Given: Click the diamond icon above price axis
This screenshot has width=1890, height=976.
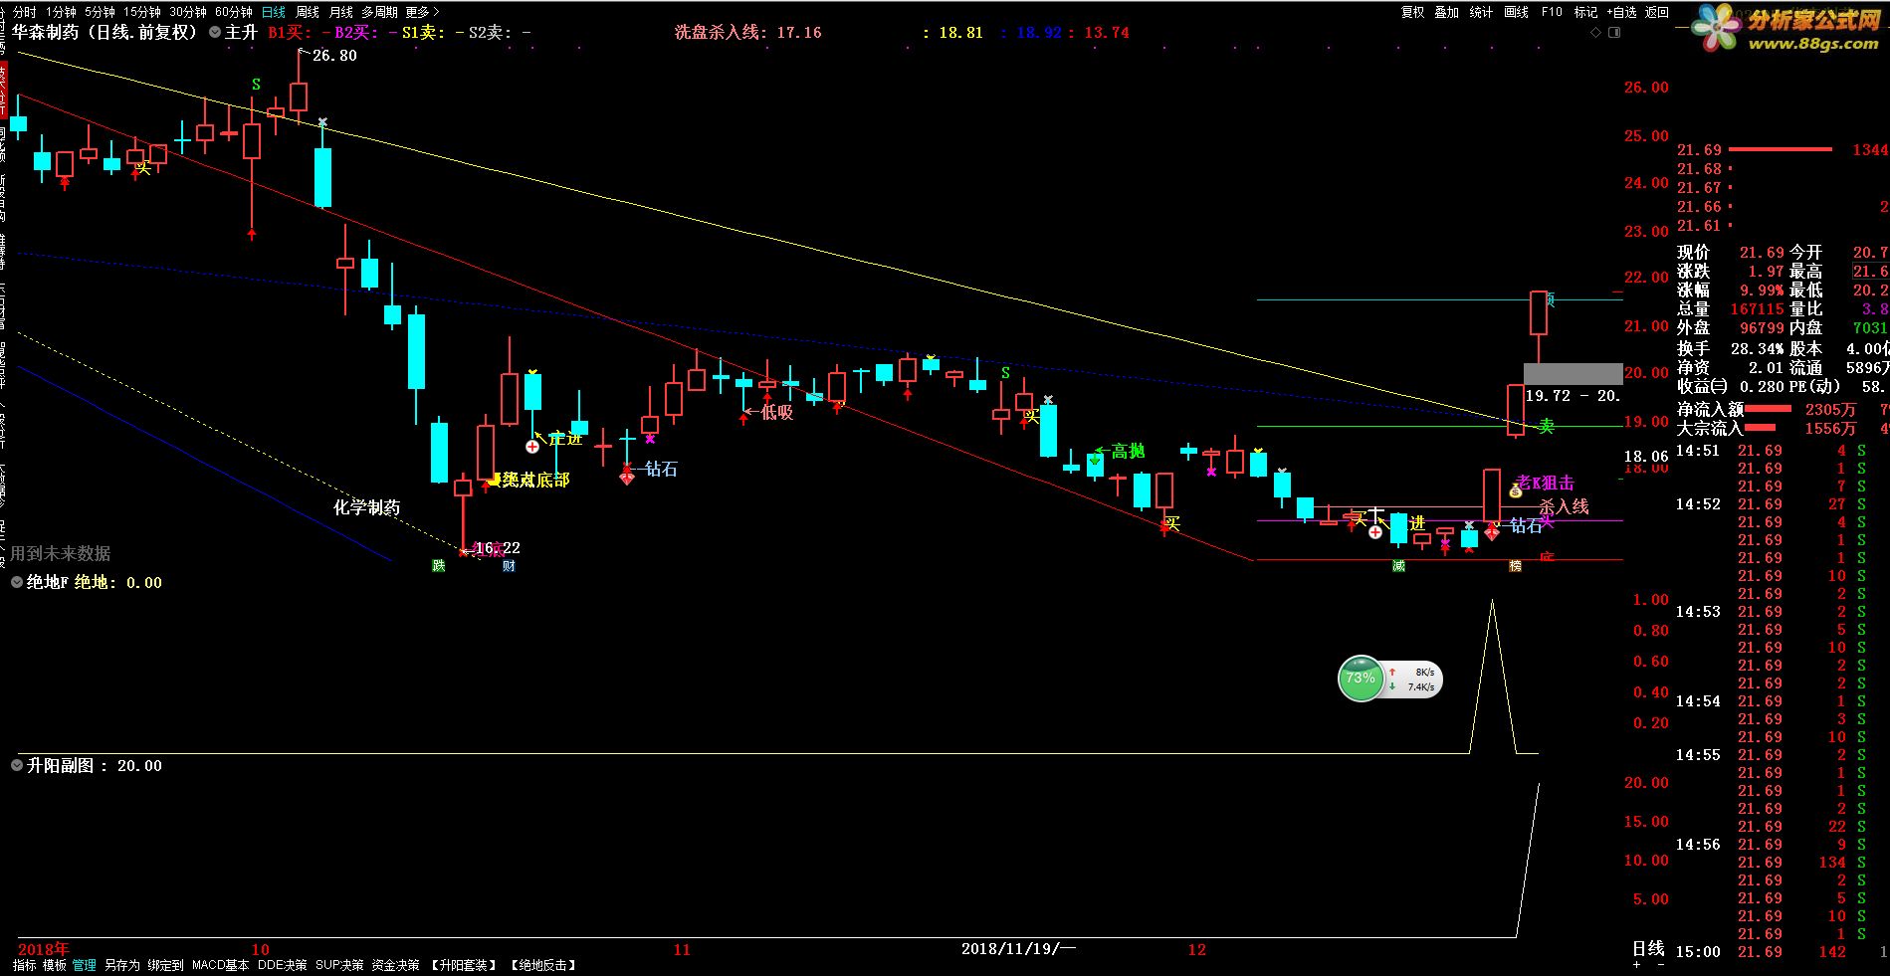Looking at the screenshot, I should [1596, 33].
